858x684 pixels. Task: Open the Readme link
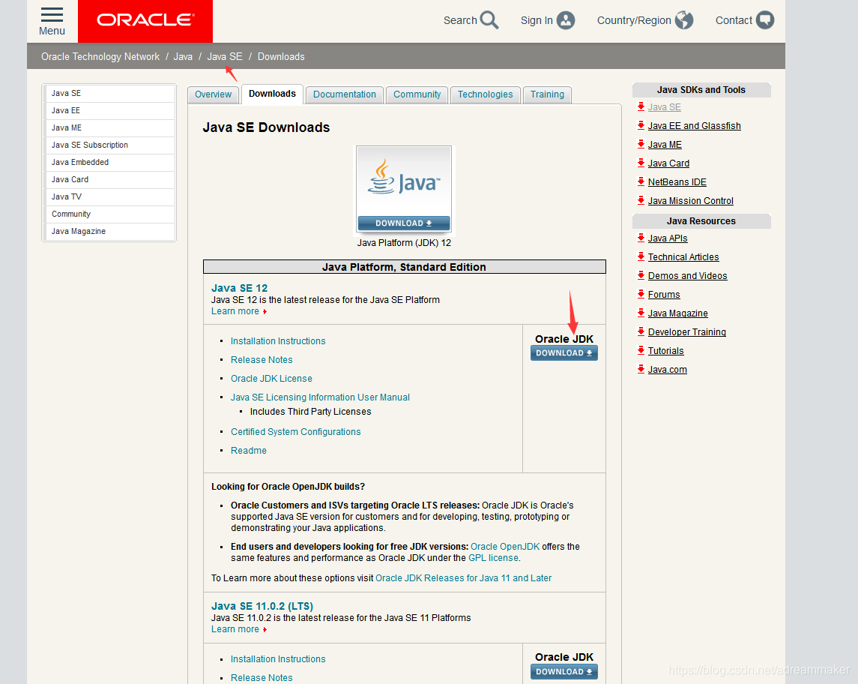point(249,450)
